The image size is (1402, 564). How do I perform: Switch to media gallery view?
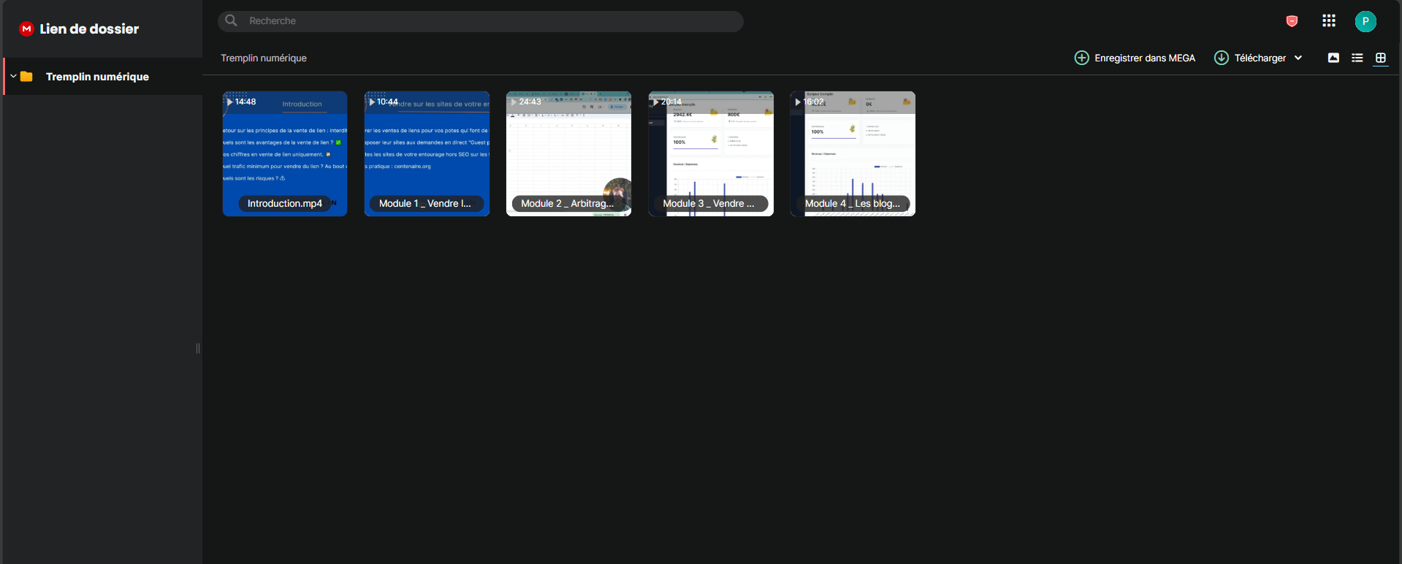(x=1333, y=58)
